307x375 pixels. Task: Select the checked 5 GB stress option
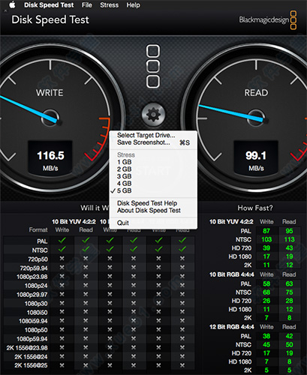click(x=125, y=190)
